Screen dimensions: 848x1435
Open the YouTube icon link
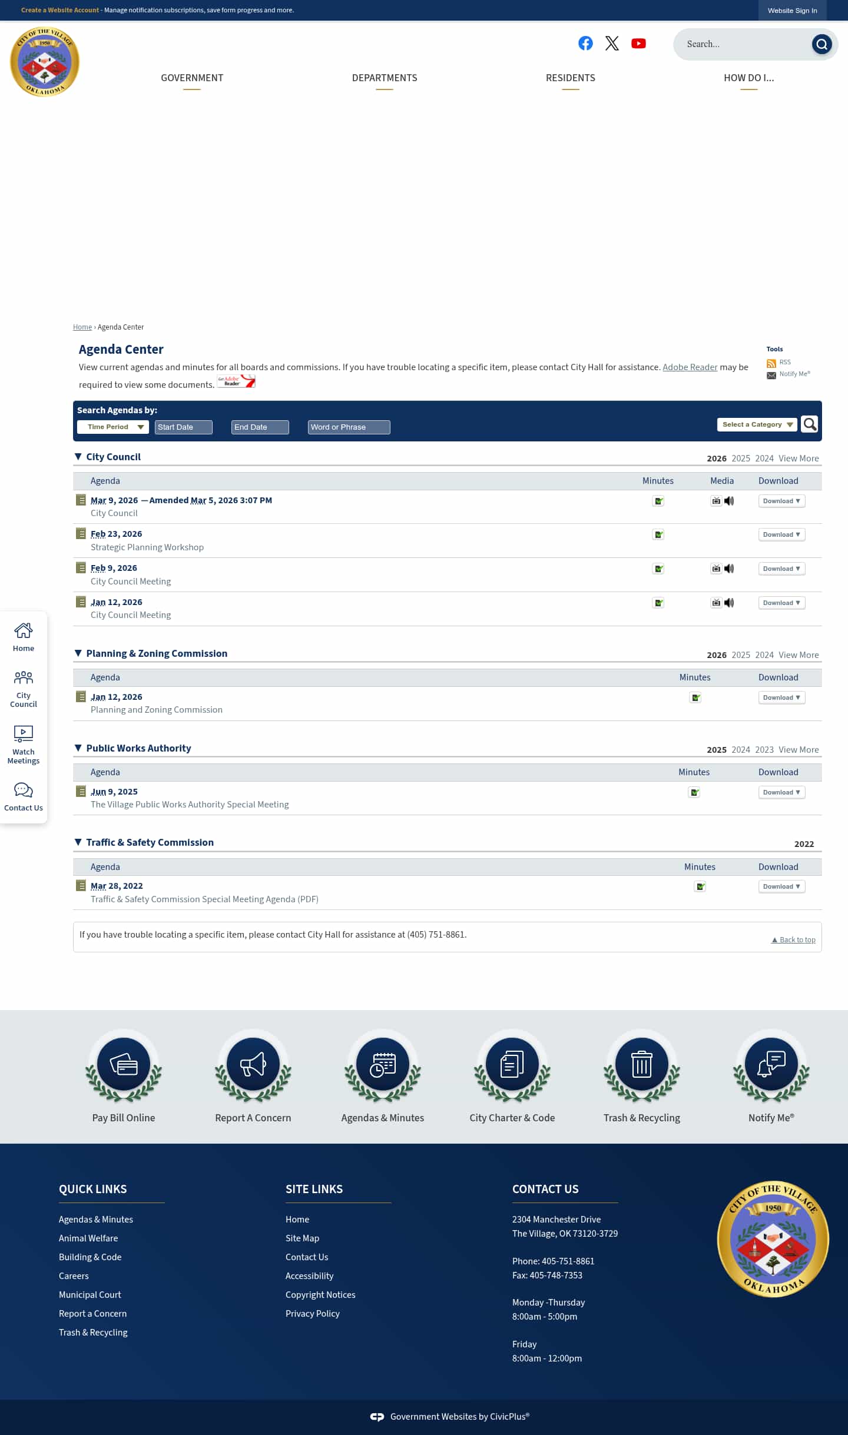pyautogui.click(x=638, y=43)
